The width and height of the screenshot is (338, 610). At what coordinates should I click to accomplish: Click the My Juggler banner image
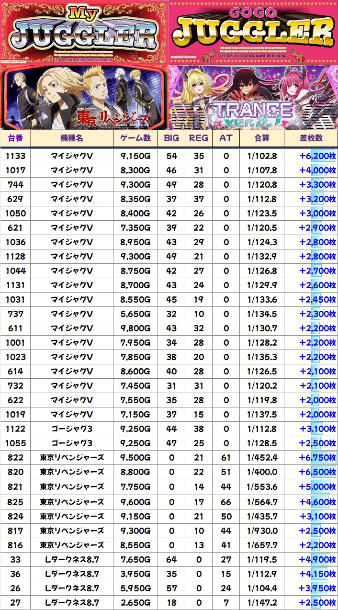tap(84, 32)
